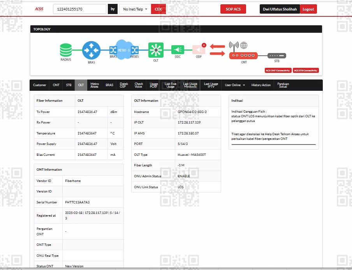The height and width of the screenshot is (270, 352).
Task: Expand the User Online dropdown tab
Action: (235, 85)
